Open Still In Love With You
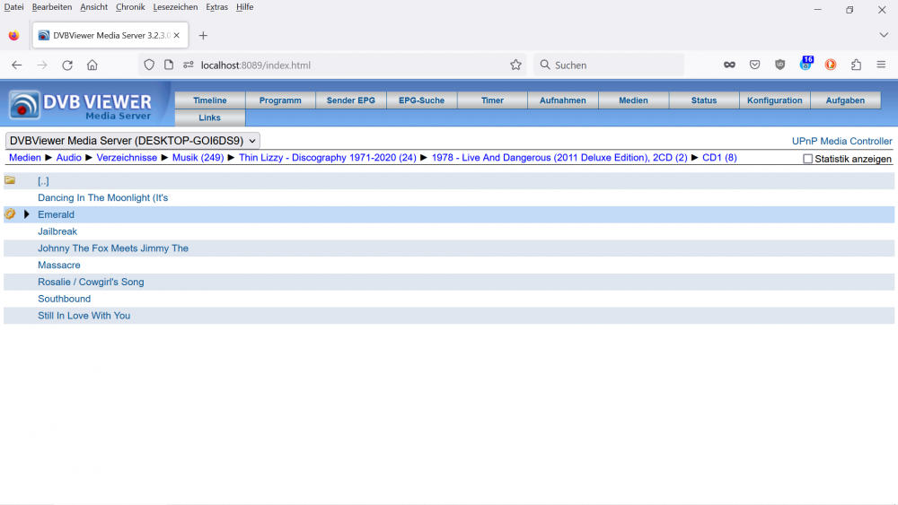The image size is (898, 505). point(84,316)
